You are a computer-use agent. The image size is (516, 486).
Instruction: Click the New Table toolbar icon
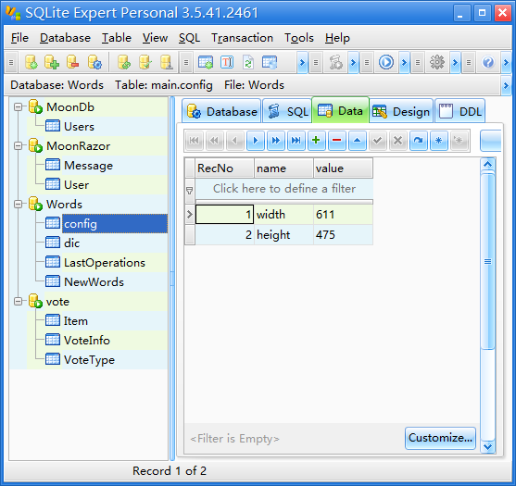coord(206,62)
